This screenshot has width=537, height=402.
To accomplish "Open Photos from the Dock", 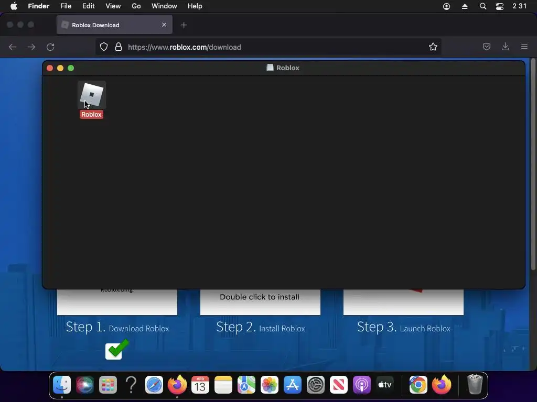I will coord(270,385).
